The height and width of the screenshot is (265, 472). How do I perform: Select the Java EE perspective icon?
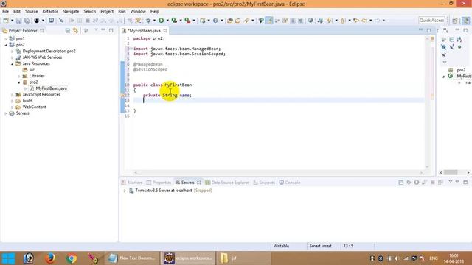coord(465,21)
